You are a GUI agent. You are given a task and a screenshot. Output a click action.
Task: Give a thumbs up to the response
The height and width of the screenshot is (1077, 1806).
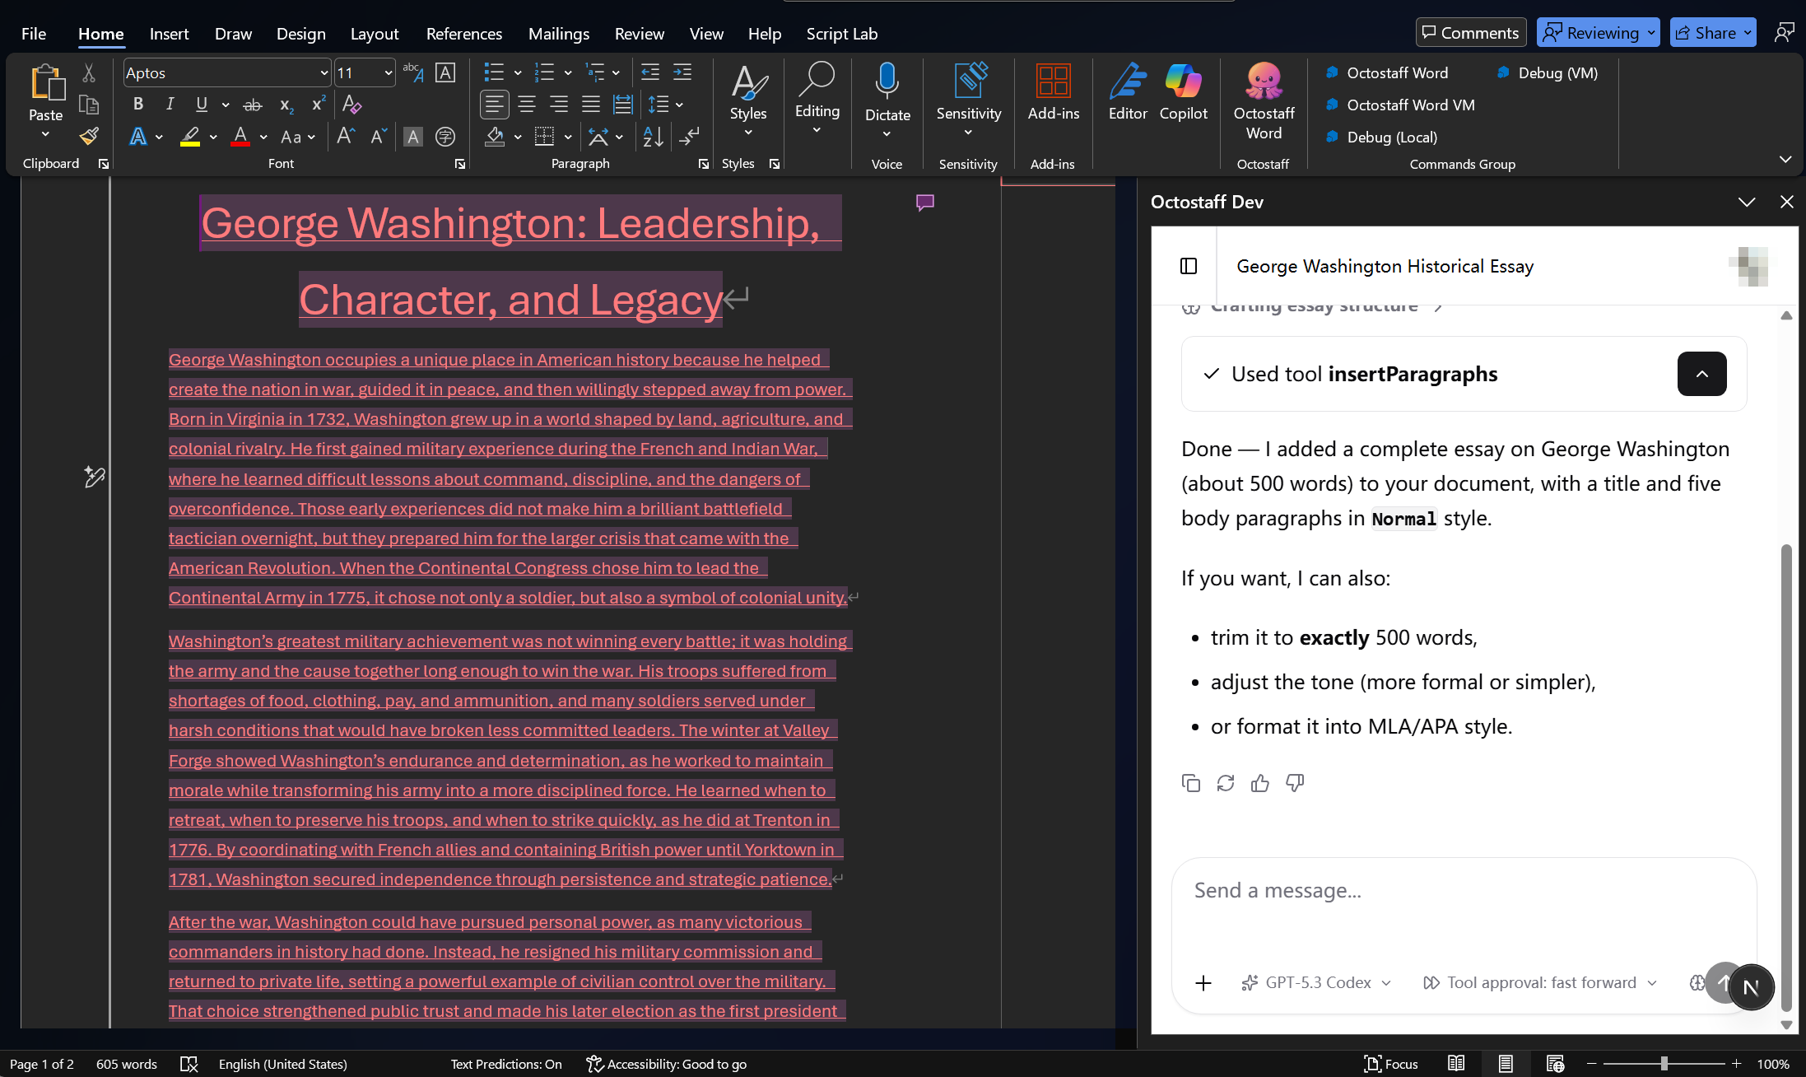1259,783
